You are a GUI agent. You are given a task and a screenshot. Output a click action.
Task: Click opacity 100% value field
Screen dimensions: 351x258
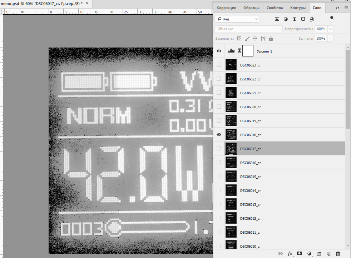click(x=321, y=29)
